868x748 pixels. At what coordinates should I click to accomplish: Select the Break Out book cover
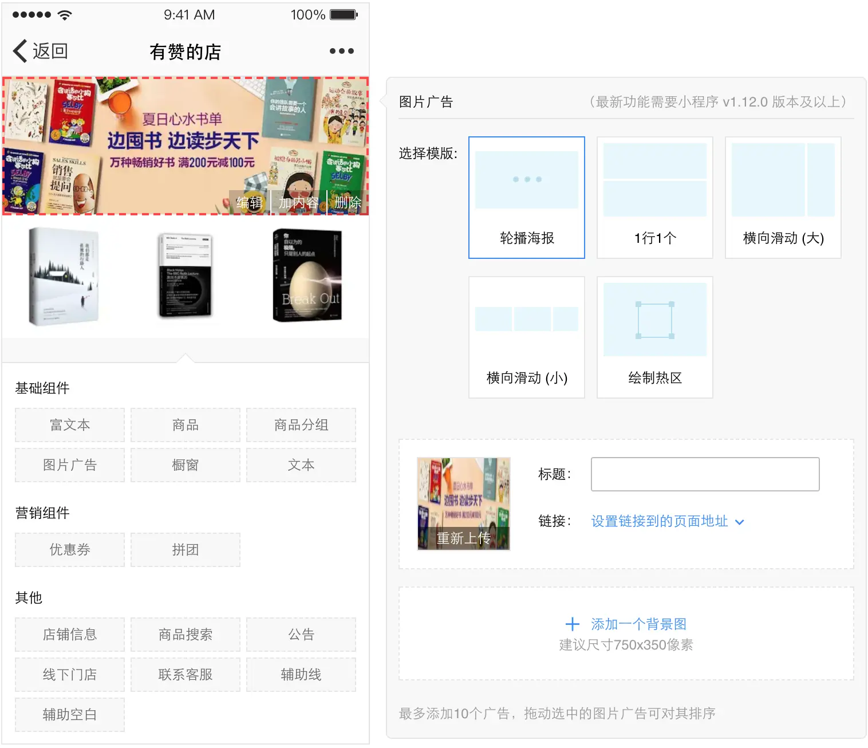click(307, 275)
